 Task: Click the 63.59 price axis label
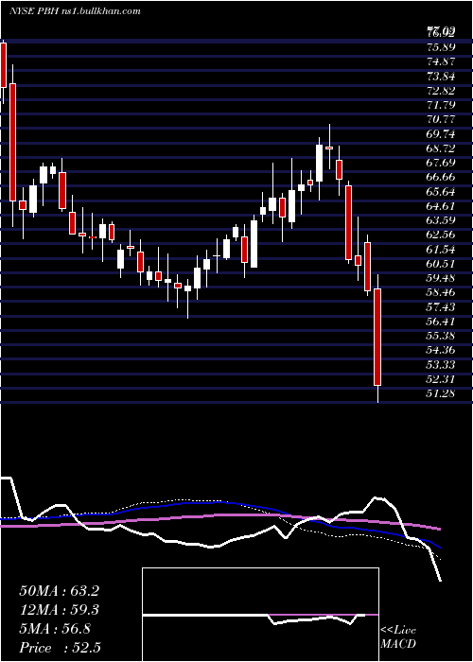click(x=441, y=220)
